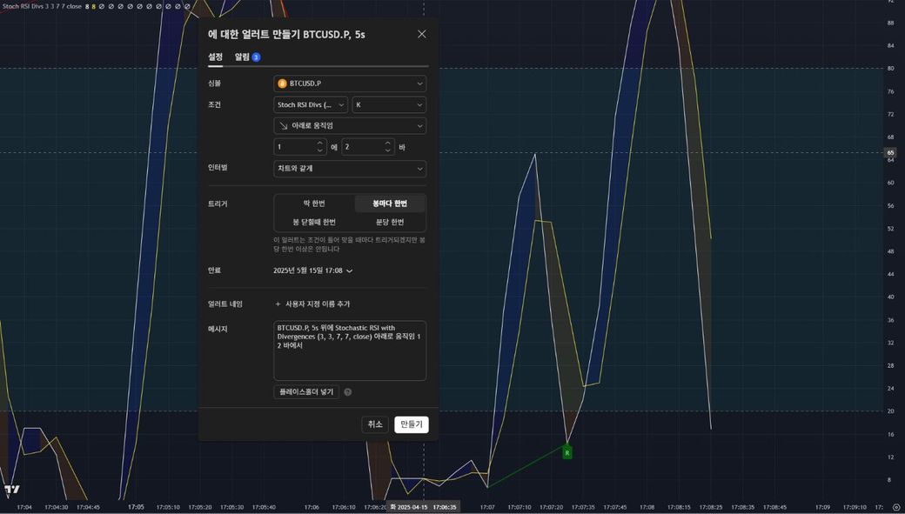Open the BTCUSD.P symbol dropdown

350,83
